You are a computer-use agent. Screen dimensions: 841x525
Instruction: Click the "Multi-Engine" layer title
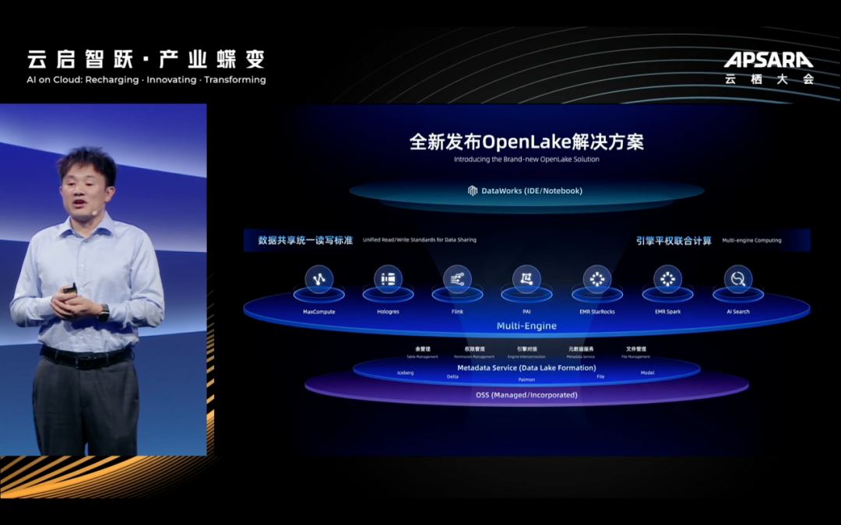[x=526, y=326]
